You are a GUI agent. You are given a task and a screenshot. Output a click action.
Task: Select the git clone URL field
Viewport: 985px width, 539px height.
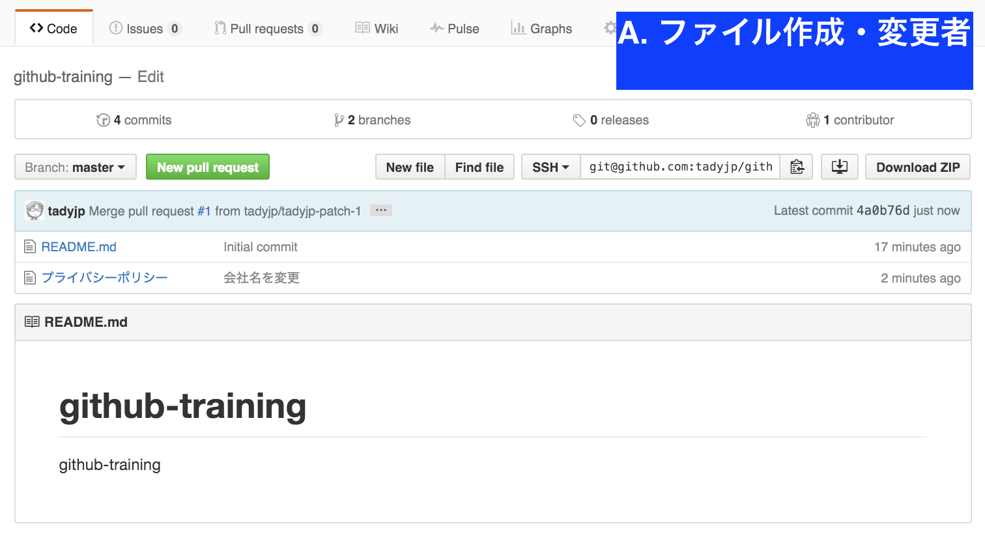(680, 167)
